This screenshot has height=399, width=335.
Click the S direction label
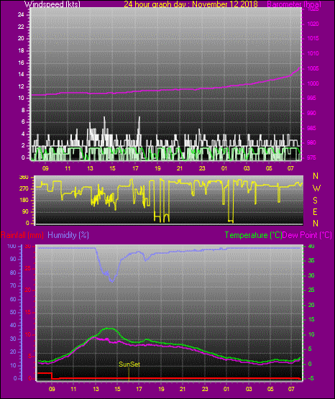point(315,201)
